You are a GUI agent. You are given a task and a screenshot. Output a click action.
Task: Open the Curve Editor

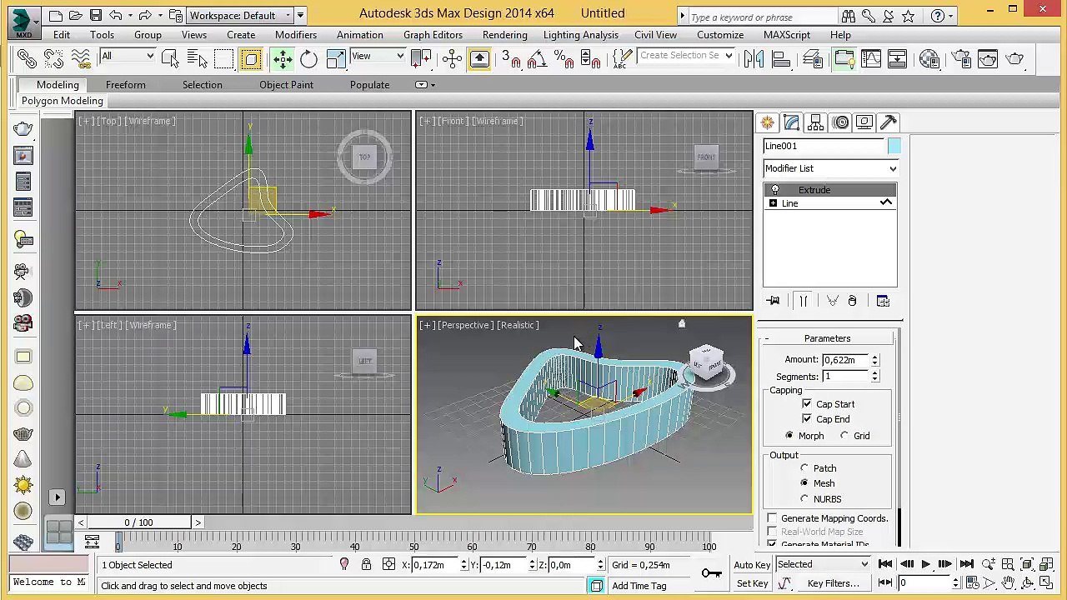871,58
